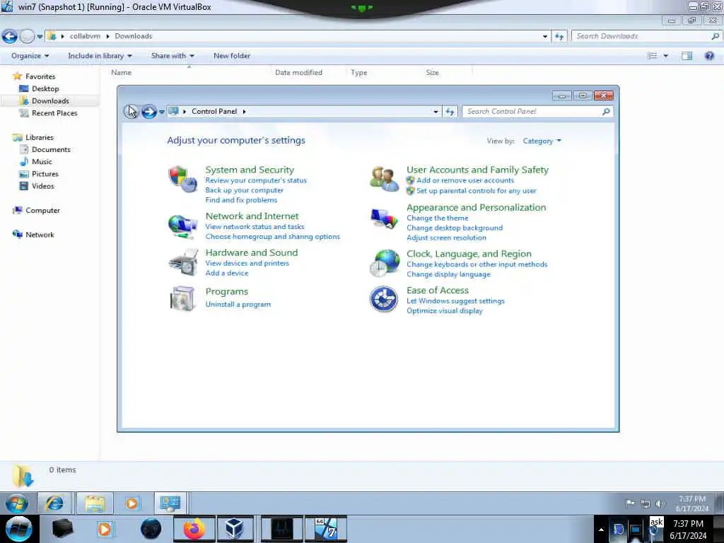Expand Control Panel address history dropdown
The width and height of the screenshot is (724, 543).
(x=436, y=111)
